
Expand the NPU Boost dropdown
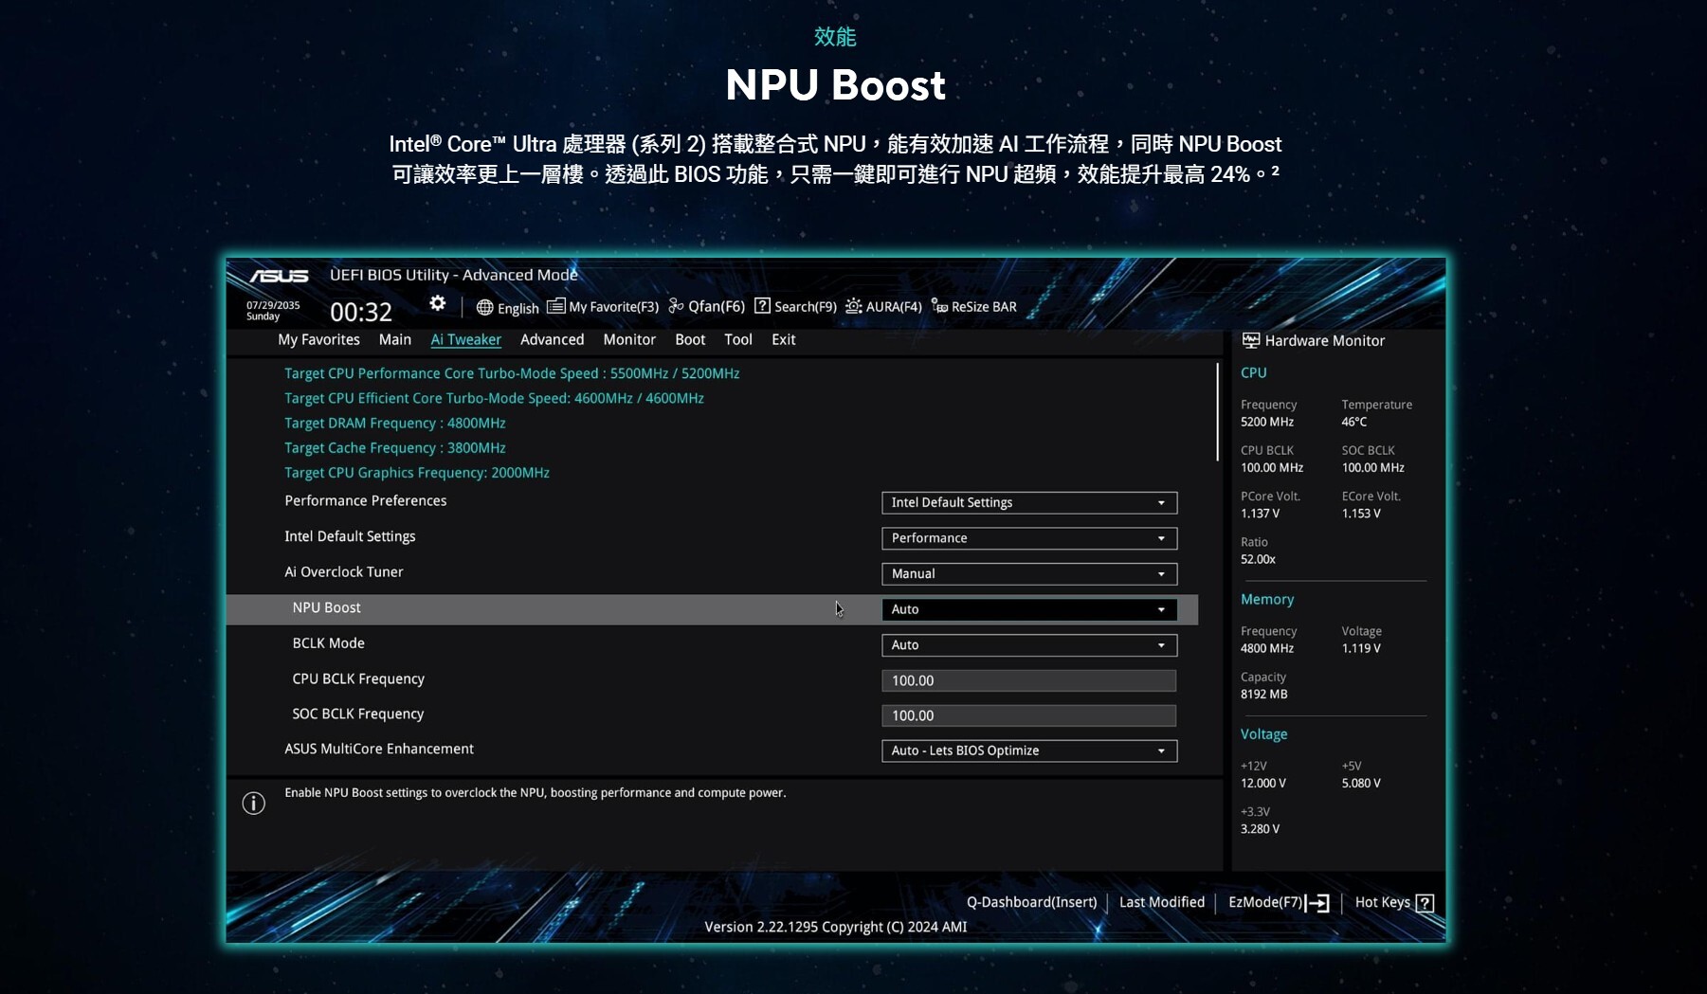pyautogui.click(x=1028, y=609)
